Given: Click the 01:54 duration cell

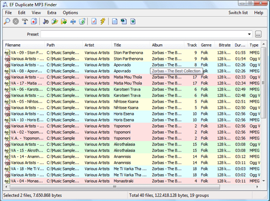Looking at the screenshot, I should pyautogui.click(x=240, y=59).
